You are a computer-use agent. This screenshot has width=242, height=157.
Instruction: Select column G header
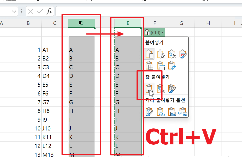(181, 23)
